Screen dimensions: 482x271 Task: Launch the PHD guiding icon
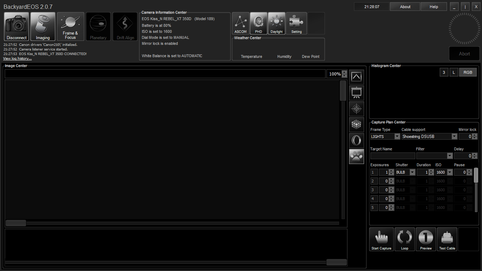(x=259, y=23)
